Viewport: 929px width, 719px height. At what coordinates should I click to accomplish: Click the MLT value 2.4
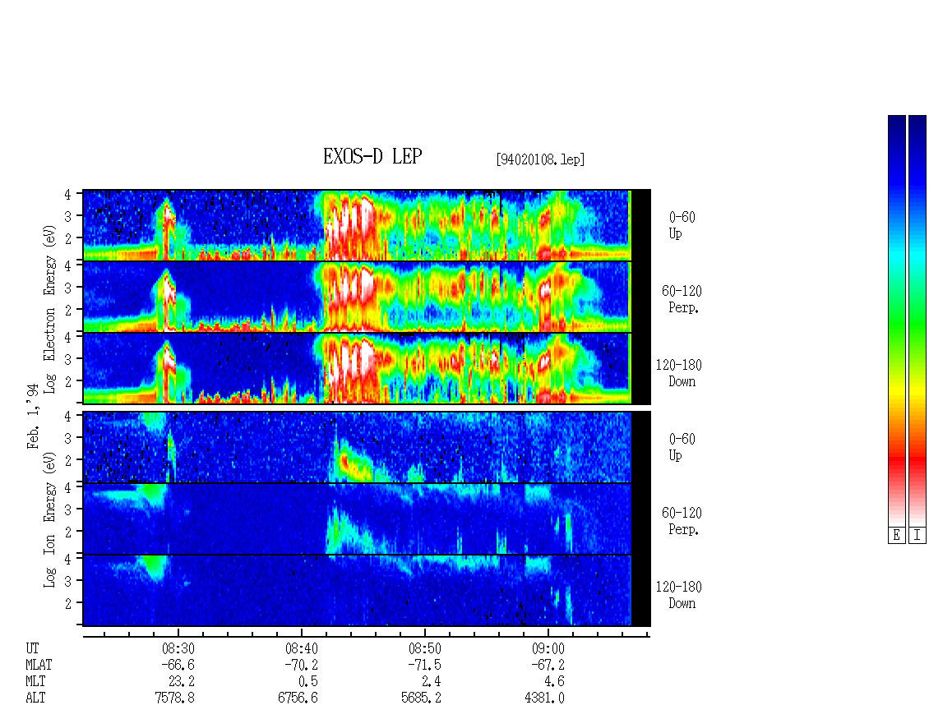[432, 682]
